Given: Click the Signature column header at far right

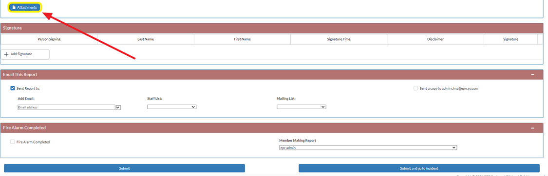Looking at the screenshot, I should (510, 39).
